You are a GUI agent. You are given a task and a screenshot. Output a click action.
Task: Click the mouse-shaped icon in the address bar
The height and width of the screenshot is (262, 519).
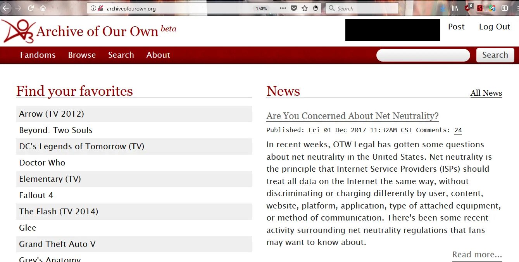coord(316,8)
